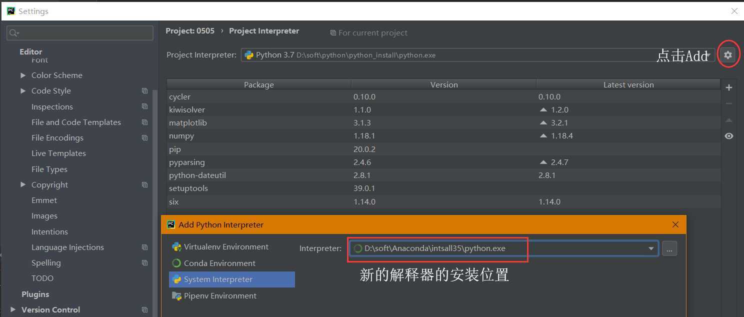744x317 pixels.
Task: Click the upgrade package arrow icon
Action: click(x=729, y=120)
